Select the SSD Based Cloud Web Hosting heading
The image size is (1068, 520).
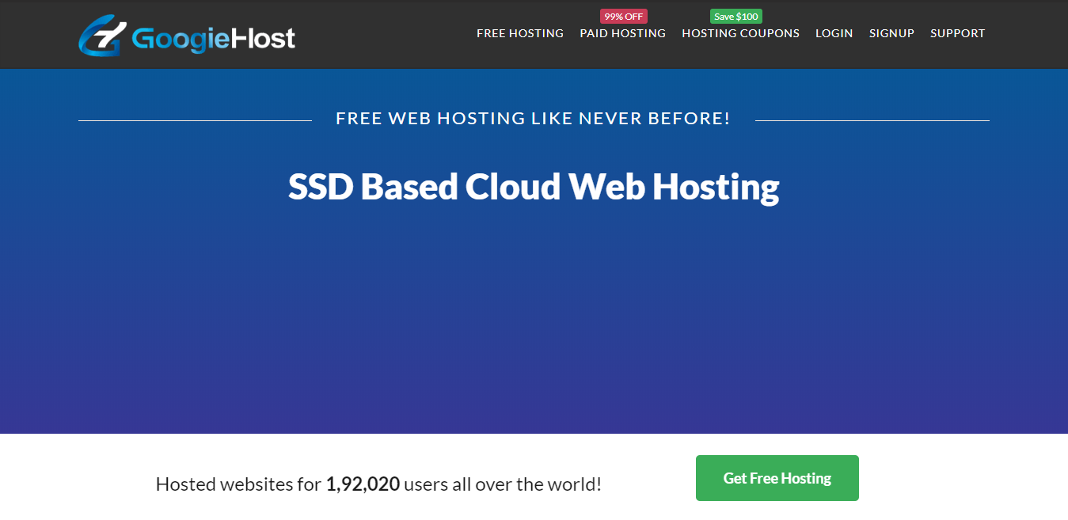[x=534, y=187]
